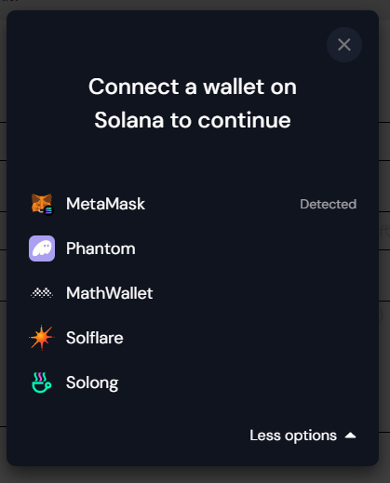Pick the Solflare wallet label
The image size is (390, 483).
[95, 338]
